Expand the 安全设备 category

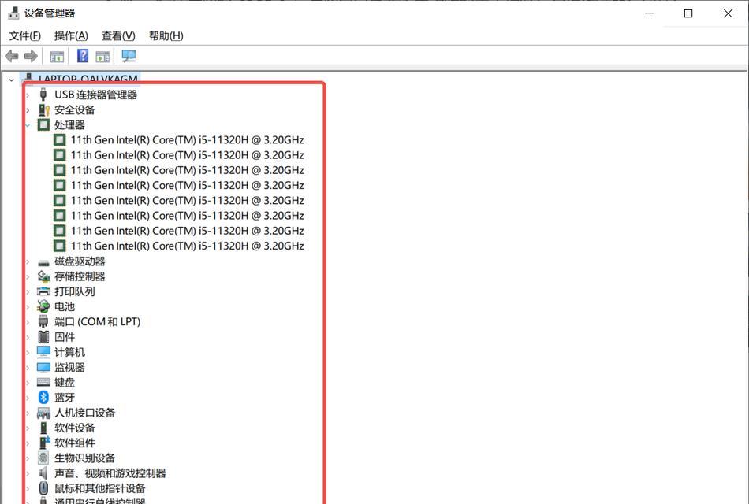tap(28, 110)
